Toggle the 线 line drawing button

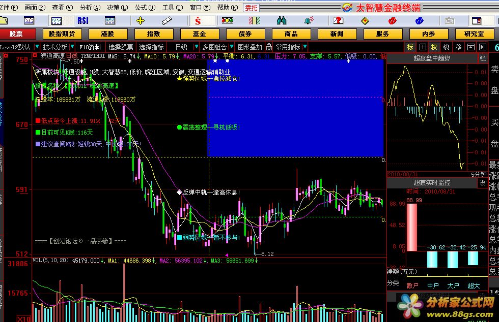tap(446, 47)
